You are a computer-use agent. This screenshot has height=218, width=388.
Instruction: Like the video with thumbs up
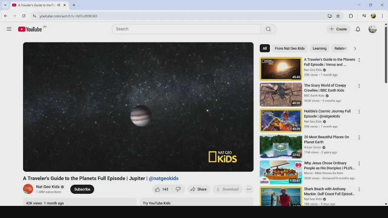coord(162,189)
